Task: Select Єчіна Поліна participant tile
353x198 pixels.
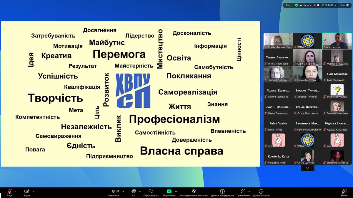Action: 278,123
